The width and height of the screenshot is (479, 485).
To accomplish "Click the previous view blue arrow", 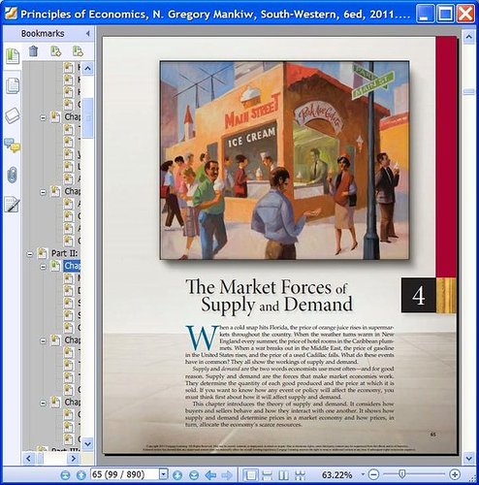I will pyautogui.click(x=210, y=475).
